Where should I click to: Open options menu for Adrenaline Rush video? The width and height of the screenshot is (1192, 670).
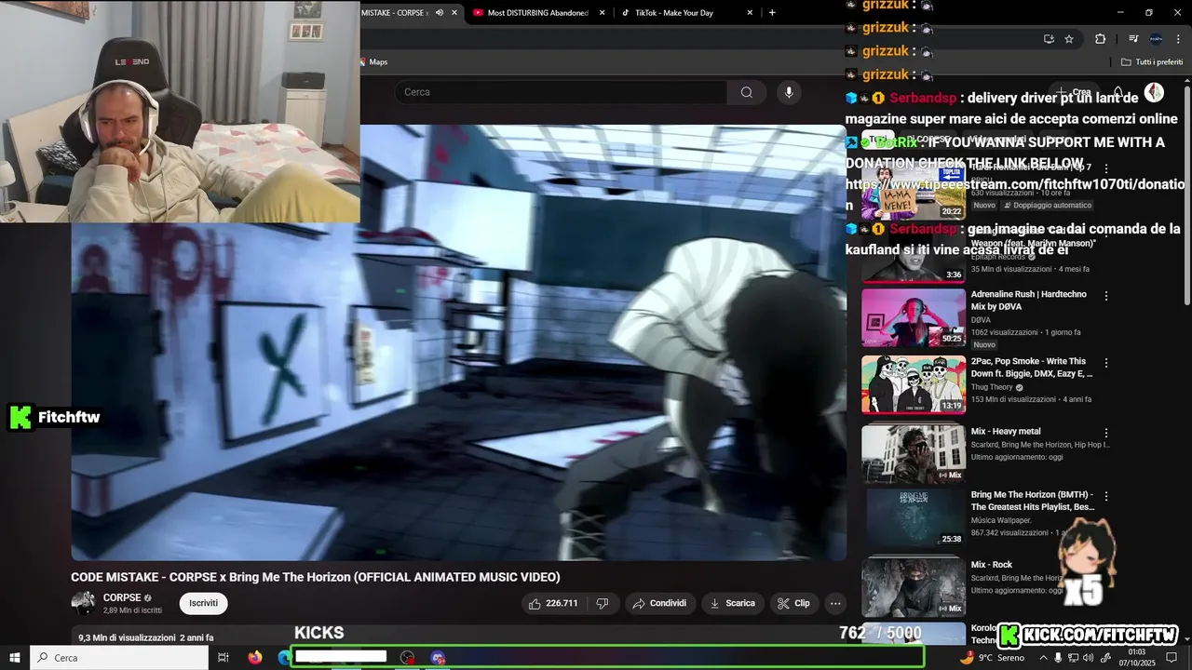[1106, 296]
